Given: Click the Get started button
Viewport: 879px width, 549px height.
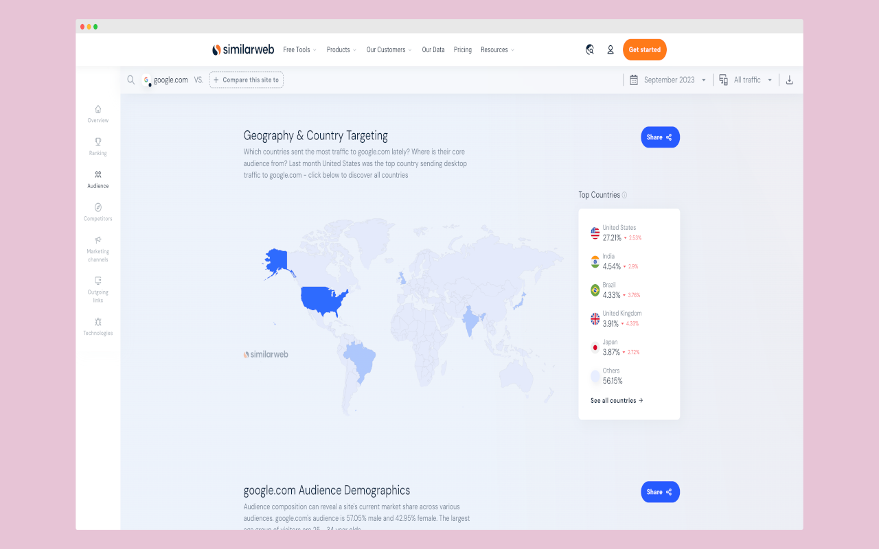Looking at the screenshot, I should click(645, 49).
